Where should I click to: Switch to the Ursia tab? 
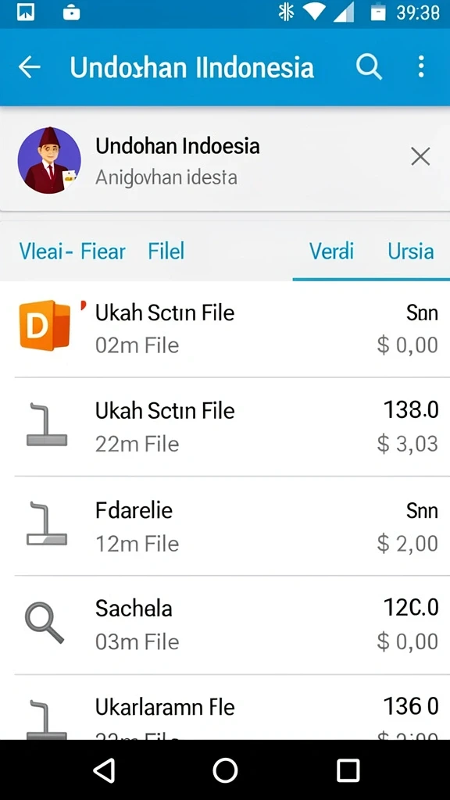click(411, 252)
